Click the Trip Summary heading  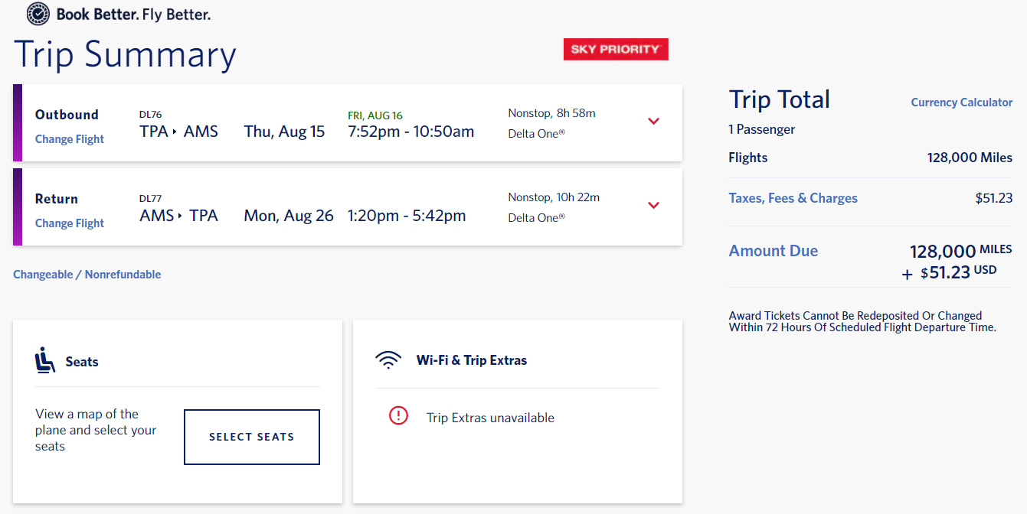(x=125, y=55)
